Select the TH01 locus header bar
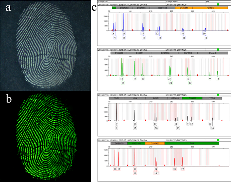 (116, 98)
